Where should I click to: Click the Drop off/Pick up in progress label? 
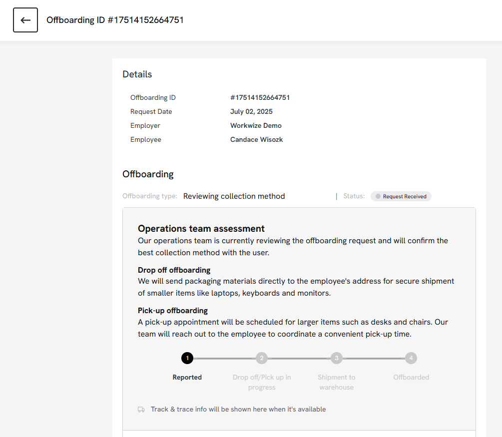click(262, 382)
